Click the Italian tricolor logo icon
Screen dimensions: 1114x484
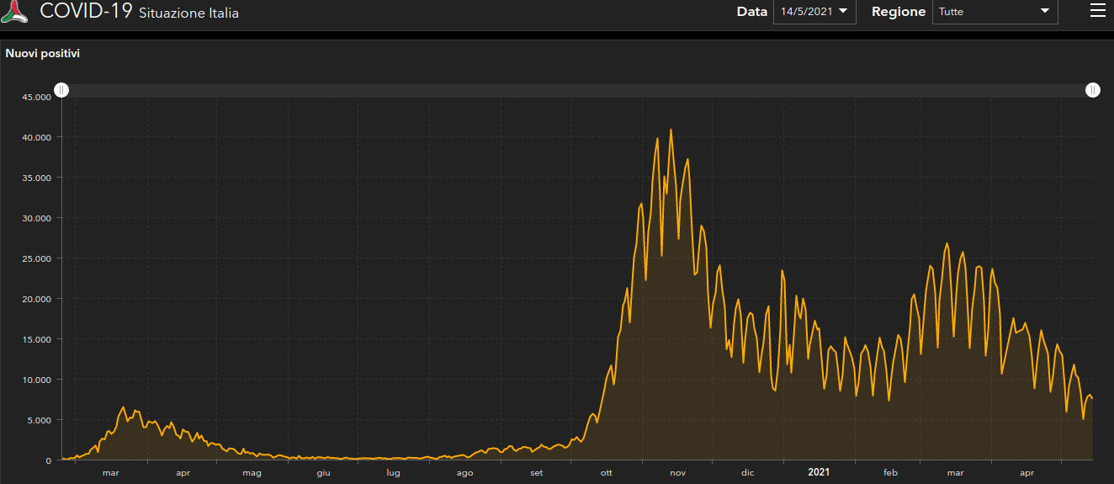point(15,12)
